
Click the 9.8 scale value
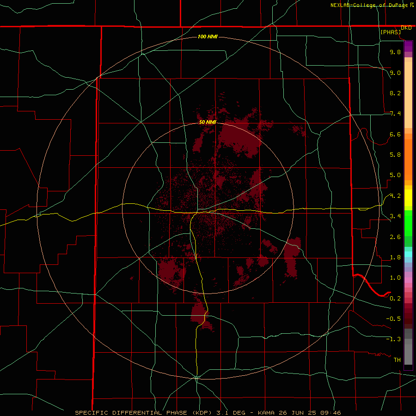(395, 52)
